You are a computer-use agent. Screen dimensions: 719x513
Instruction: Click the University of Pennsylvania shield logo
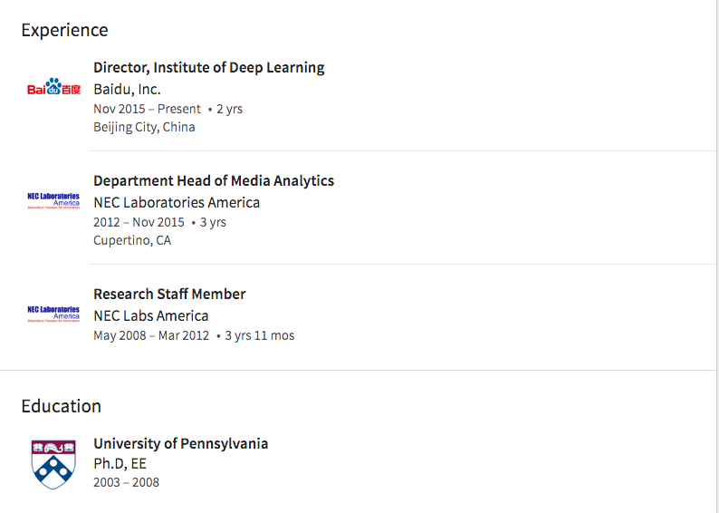pyautogui.click(x=53, y=464)
